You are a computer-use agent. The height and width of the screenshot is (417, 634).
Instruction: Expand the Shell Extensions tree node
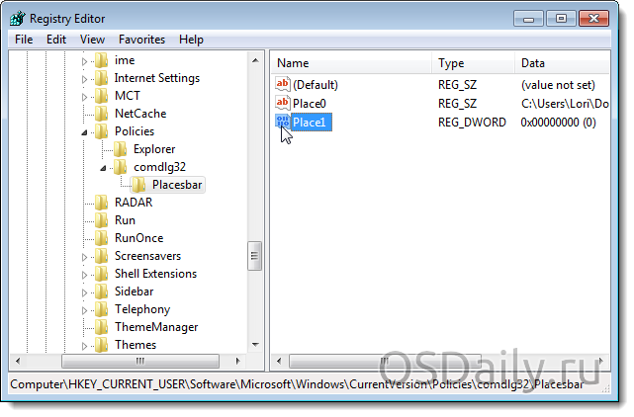point(84,274)
